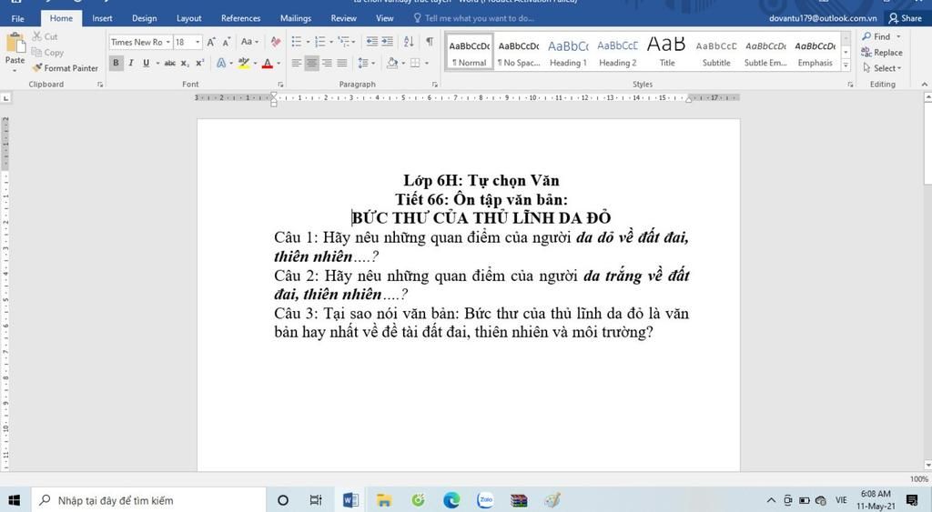Screen dimensions: 932x512
Task: Click the Tell me search box
Action: (473, 18)
